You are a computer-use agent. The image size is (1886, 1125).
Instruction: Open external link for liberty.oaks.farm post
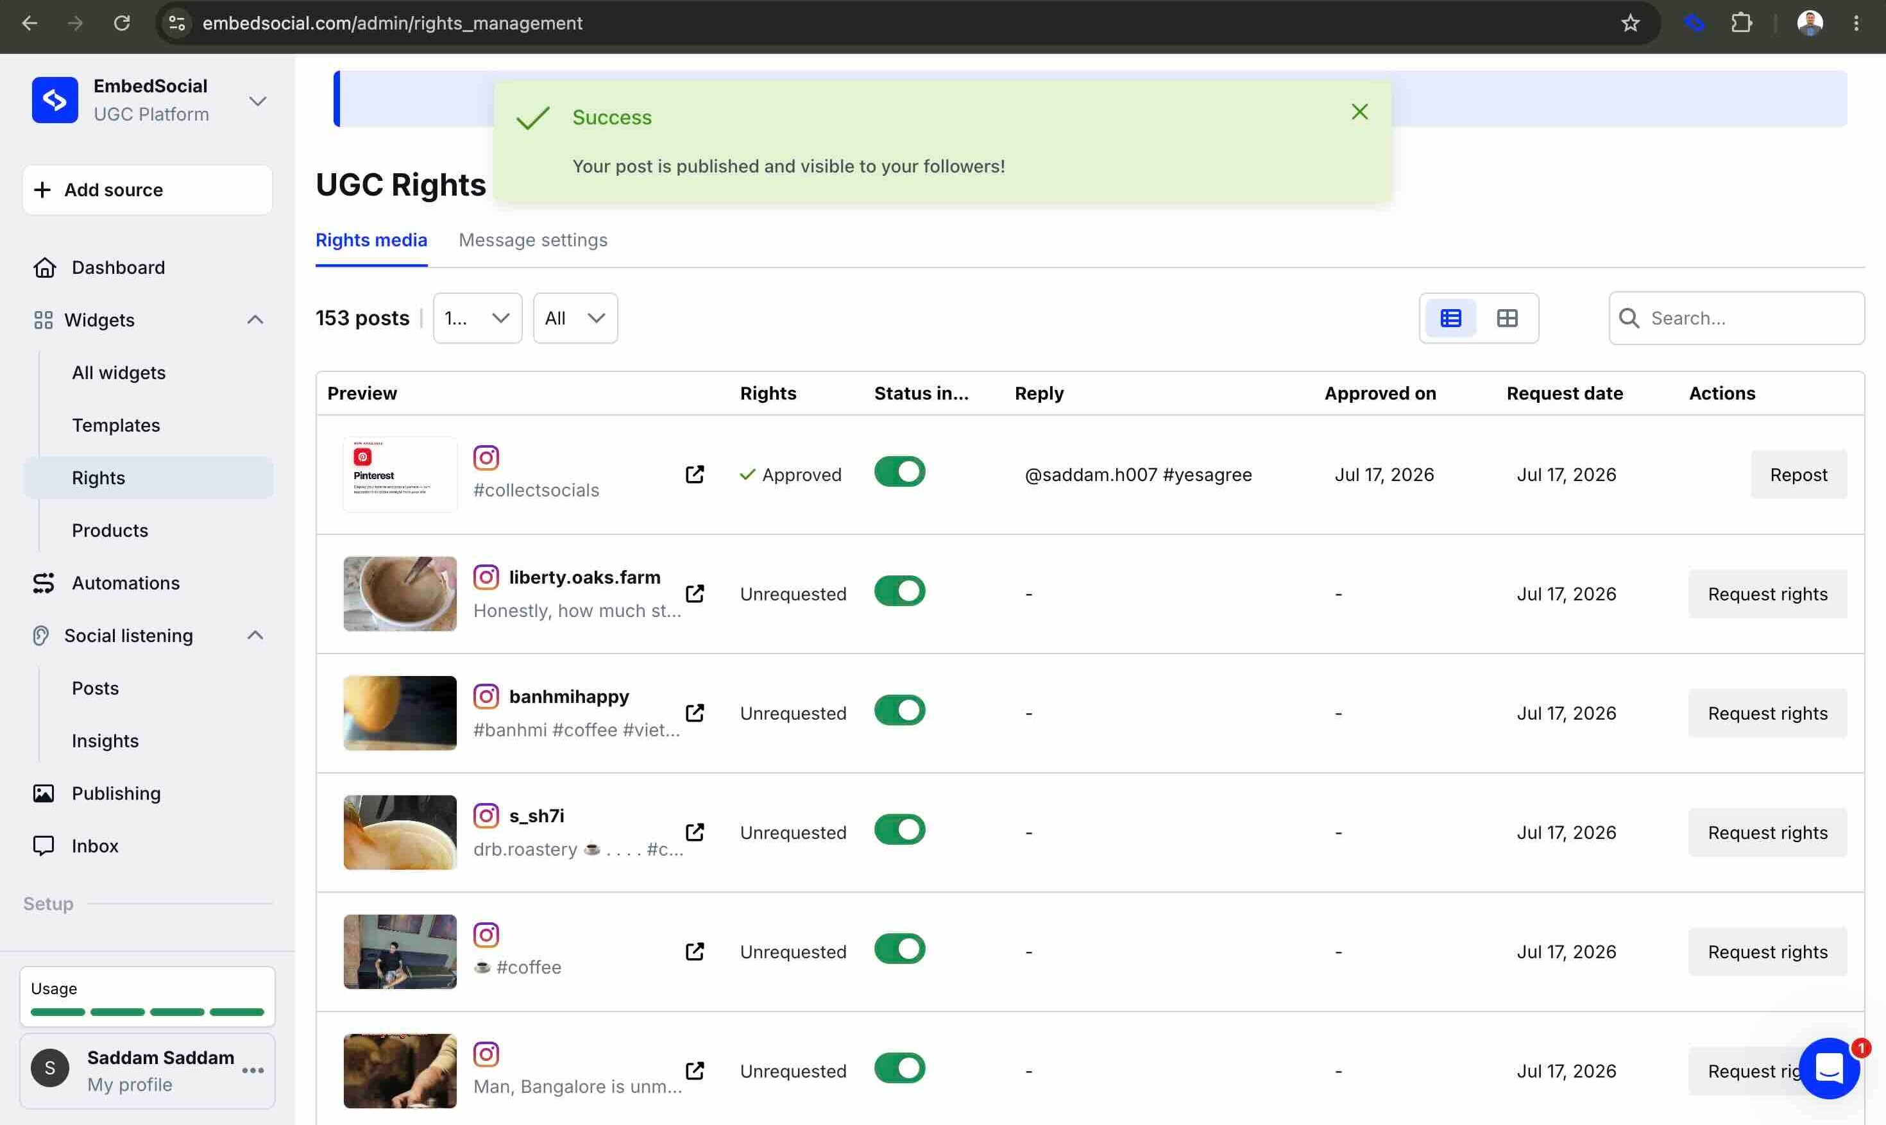pyautogui.click(x=695, y=593)
